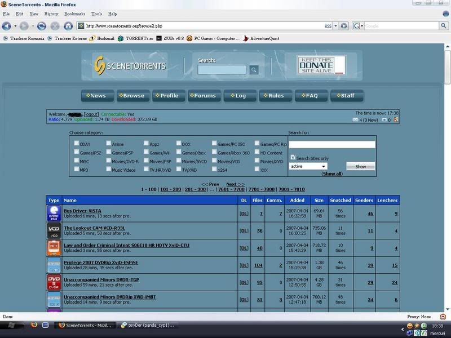Viewport: 451px width, 338px height.
Task: Open the Hushmail bookmark
Action: click(x=102, y=38)
